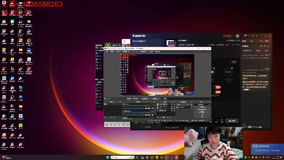Expand the streaming button dropdown arrow in Controls

pyautogui.click(x=209, y=105)
